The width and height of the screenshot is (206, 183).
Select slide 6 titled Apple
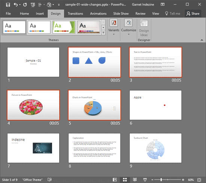click(155, 105)
